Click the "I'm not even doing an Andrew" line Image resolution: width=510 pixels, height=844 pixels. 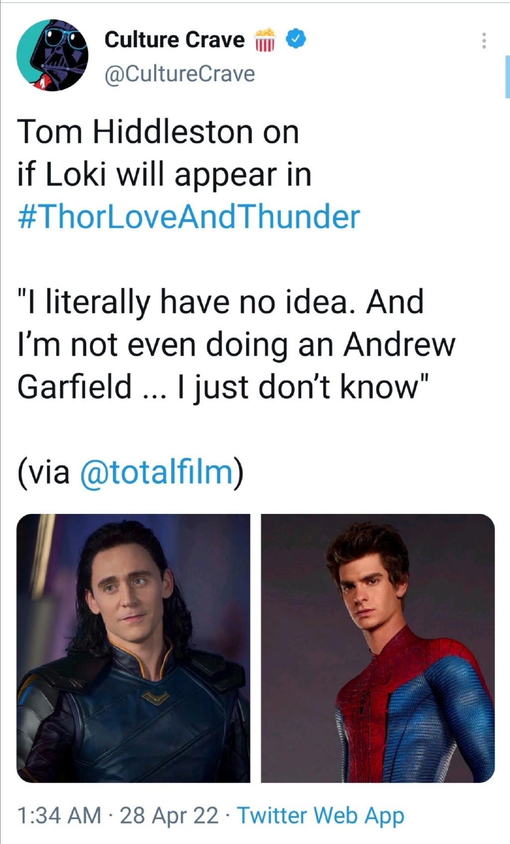(236, 345)
